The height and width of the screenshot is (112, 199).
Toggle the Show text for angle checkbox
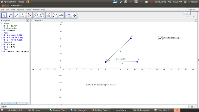pos(160,38)
